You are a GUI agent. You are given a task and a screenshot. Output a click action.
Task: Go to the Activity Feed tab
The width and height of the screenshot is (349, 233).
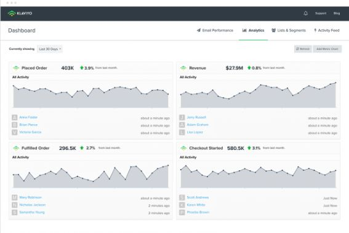pyautogui.click(x=327, y=31)
